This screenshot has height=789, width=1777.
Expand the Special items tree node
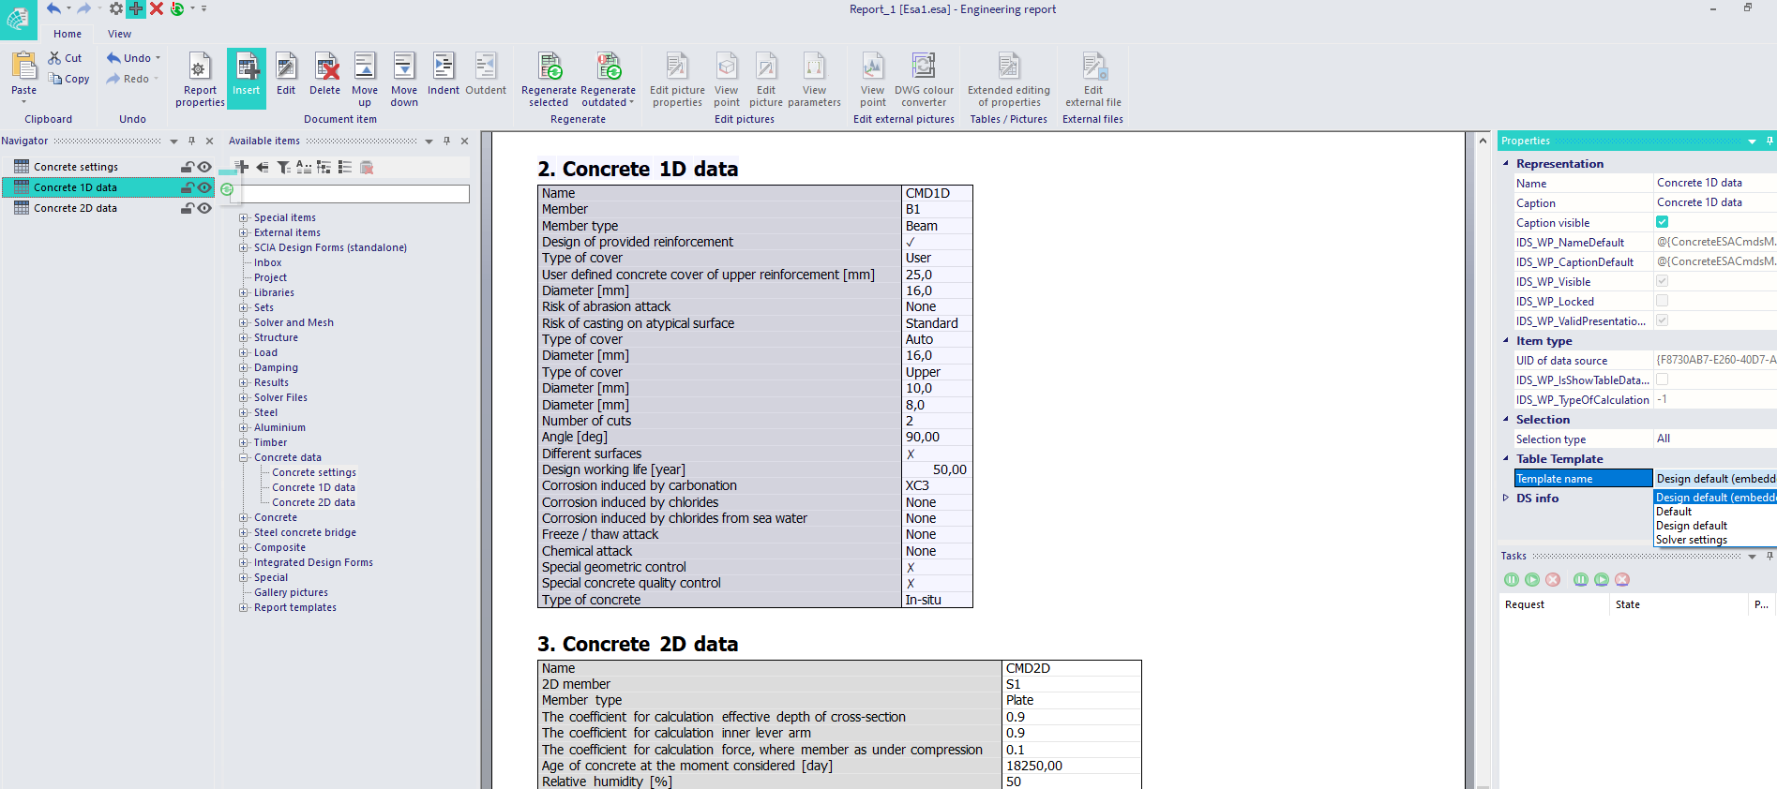click(244, 217)
